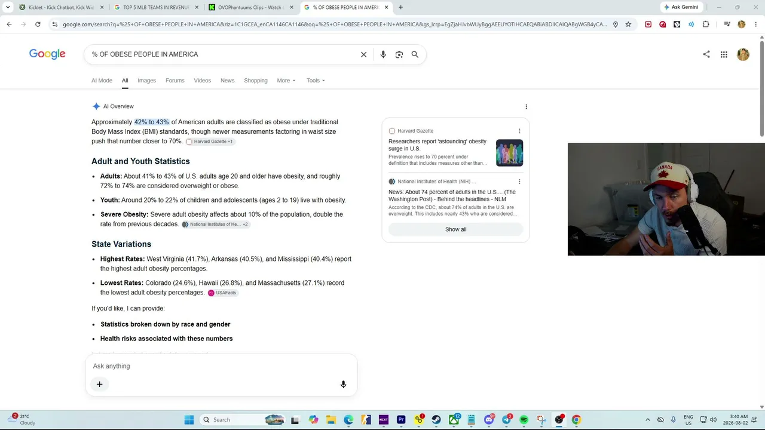Open News: About 74 percent article
The image size is (765, 430).
(x=452, y=196)
